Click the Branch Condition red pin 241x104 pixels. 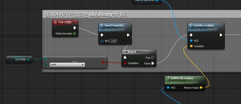(x=125, y=63)
